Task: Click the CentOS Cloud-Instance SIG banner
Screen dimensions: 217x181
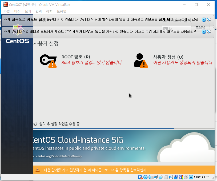Action: tap(124, 146)
